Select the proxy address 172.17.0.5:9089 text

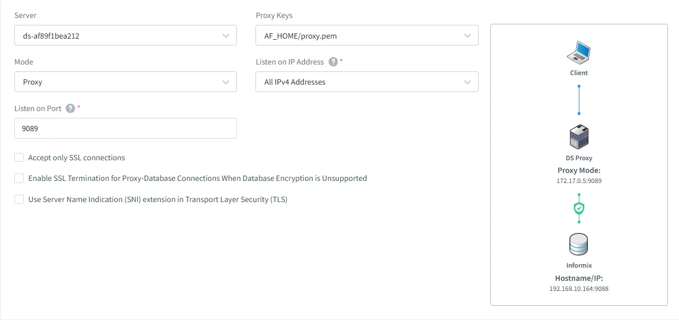click(x=579, y=180)
